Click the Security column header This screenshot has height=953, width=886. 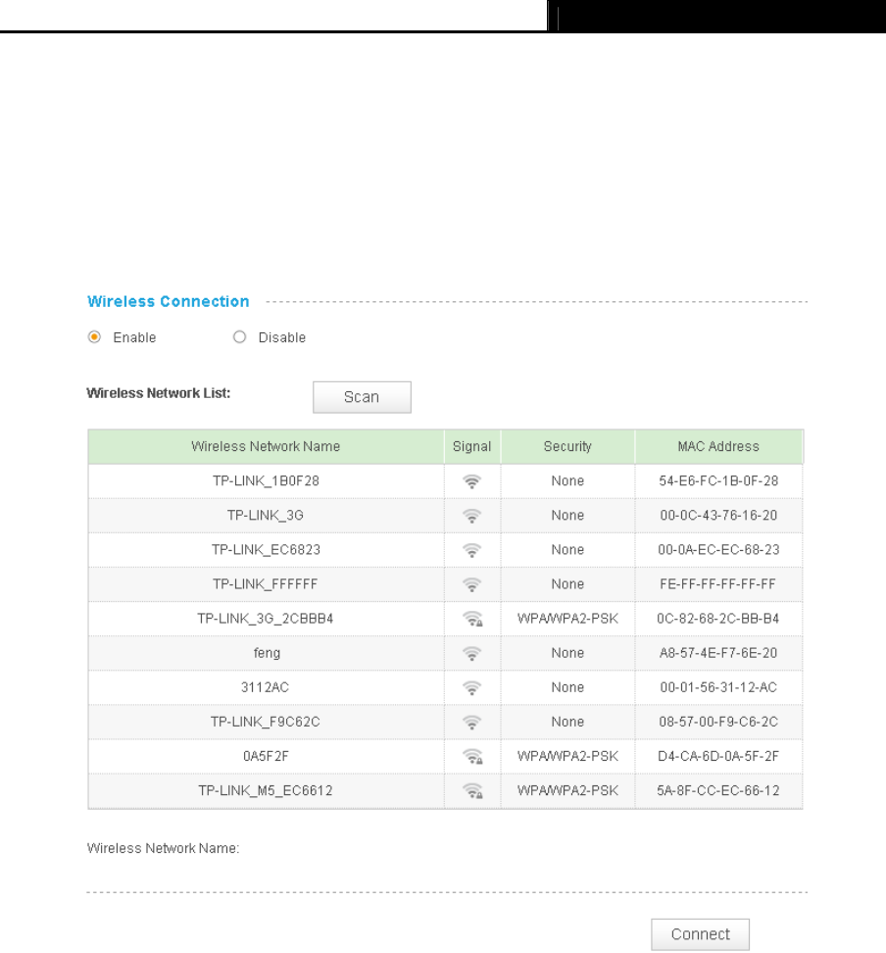pos(567,447)
